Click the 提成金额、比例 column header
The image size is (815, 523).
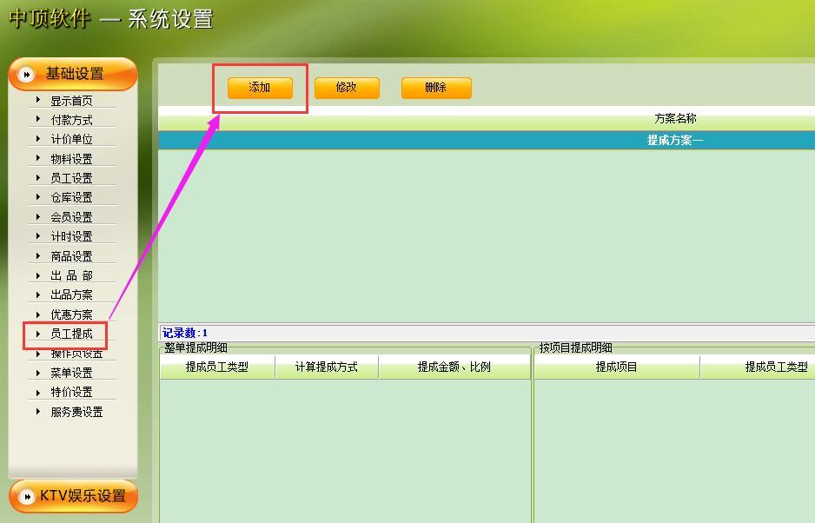click(x=454, y=367)
